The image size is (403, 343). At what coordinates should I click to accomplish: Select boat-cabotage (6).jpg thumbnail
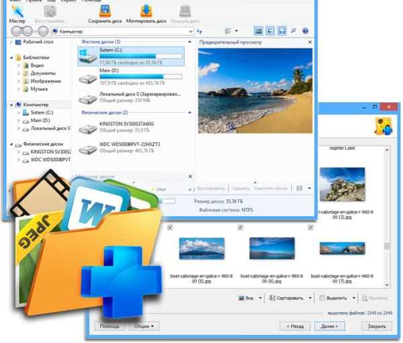272,248
